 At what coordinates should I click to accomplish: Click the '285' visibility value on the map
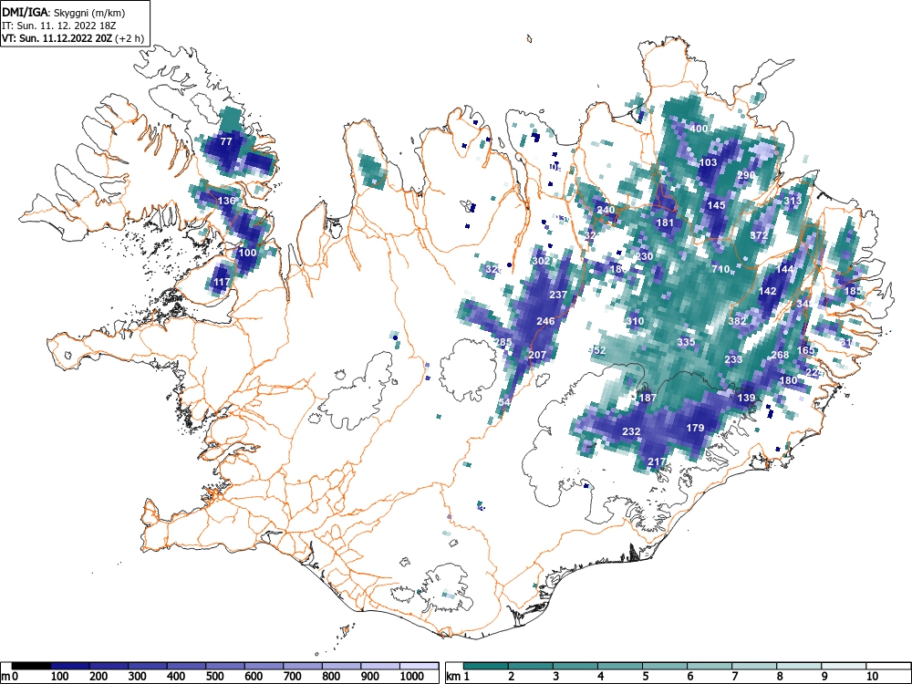(503, 342)
